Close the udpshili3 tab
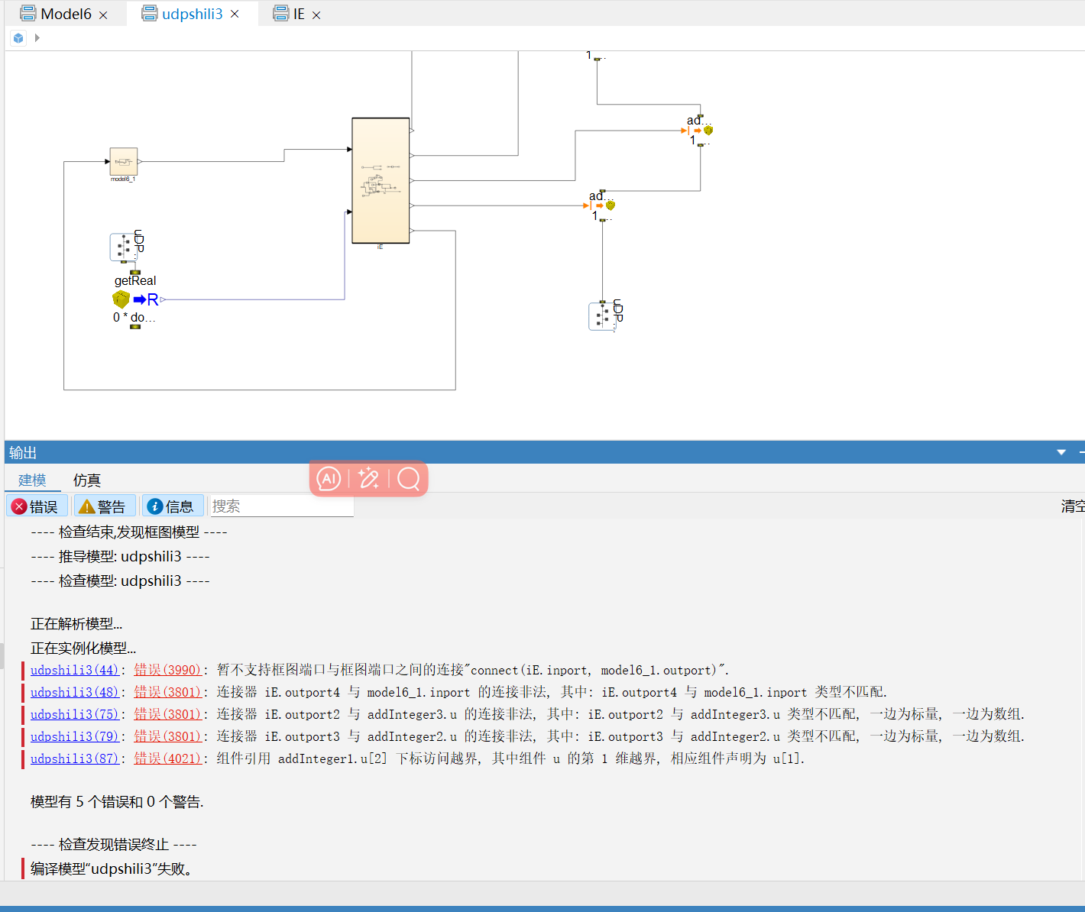This screenshot has height=912, width=1085. tap(235, 14)
